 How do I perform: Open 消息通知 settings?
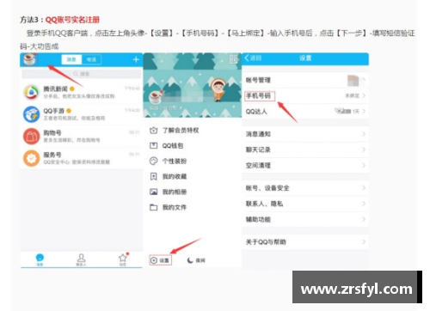(305, 134)
